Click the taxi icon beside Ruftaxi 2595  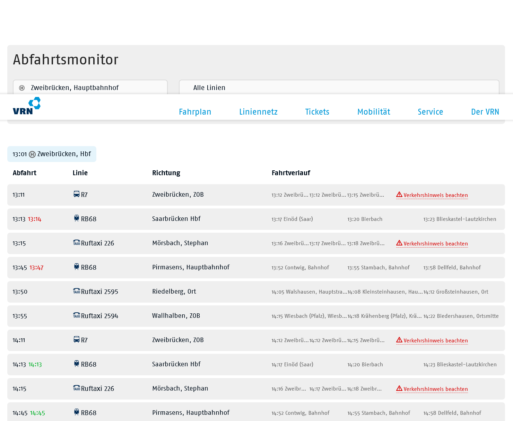click(x=77, y=291)
